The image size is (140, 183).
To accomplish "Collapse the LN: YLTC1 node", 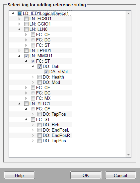I will click(x=19, y=104).
